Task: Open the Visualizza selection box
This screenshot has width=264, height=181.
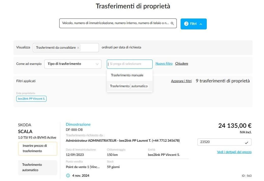Action: click(x=66, y=48)
